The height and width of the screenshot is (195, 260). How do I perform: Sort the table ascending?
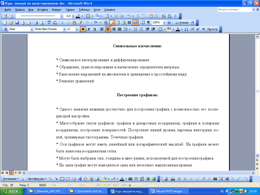point(164,16)
